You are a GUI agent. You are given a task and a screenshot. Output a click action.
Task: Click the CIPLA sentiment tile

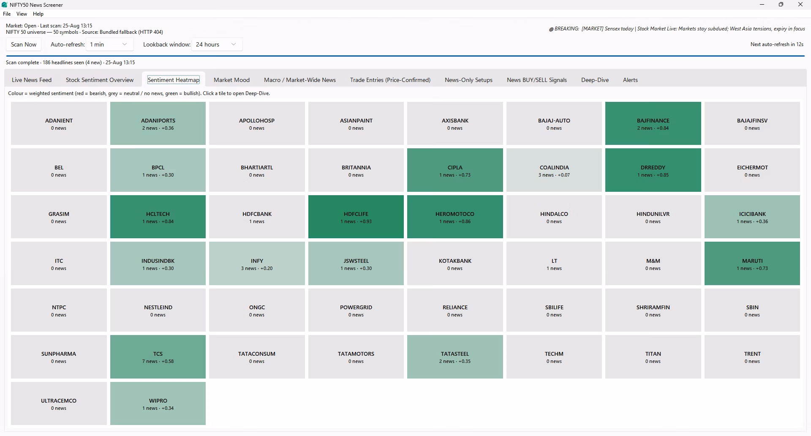[x=455, y=170]
